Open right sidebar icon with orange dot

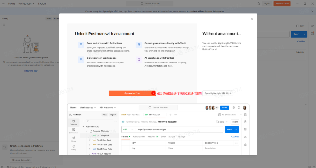pyautogui.click(x=313, y=33)
